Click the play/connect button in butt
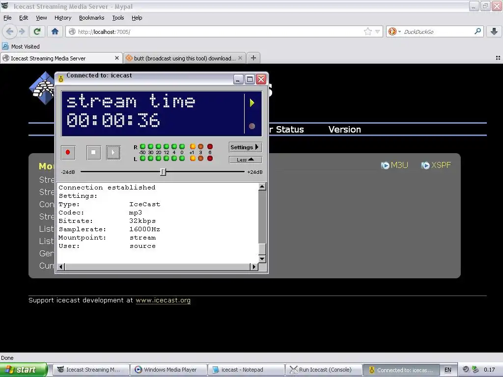The height and width of the screenshot is (377, 503). (113, 152)
